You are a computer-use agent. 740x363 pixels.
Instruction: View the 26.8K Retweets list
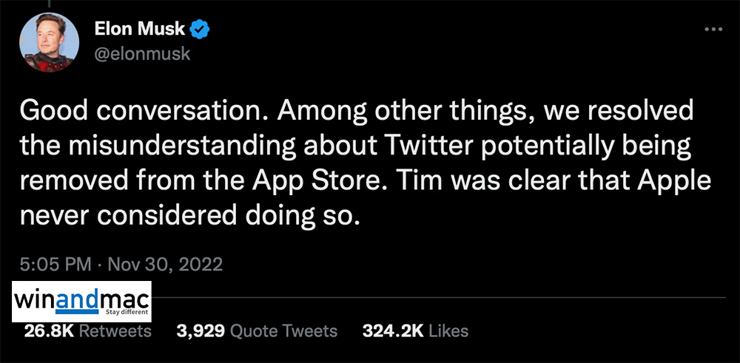pyautogui.click(x=87, y=330)
